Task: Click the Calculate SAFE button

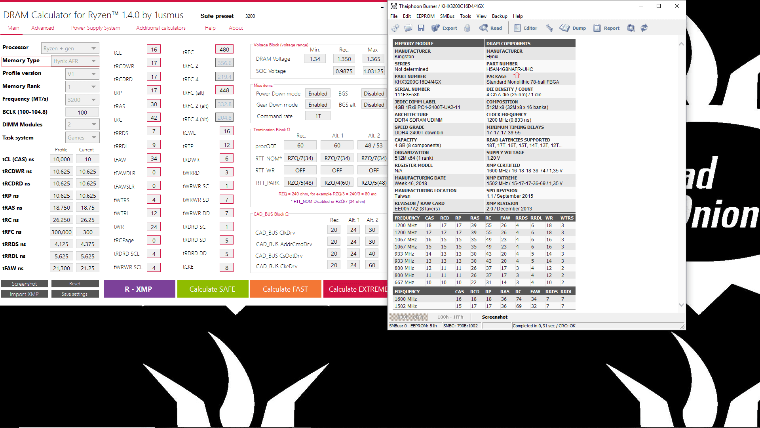Action: pyautogui.click(x=213, y=289)
